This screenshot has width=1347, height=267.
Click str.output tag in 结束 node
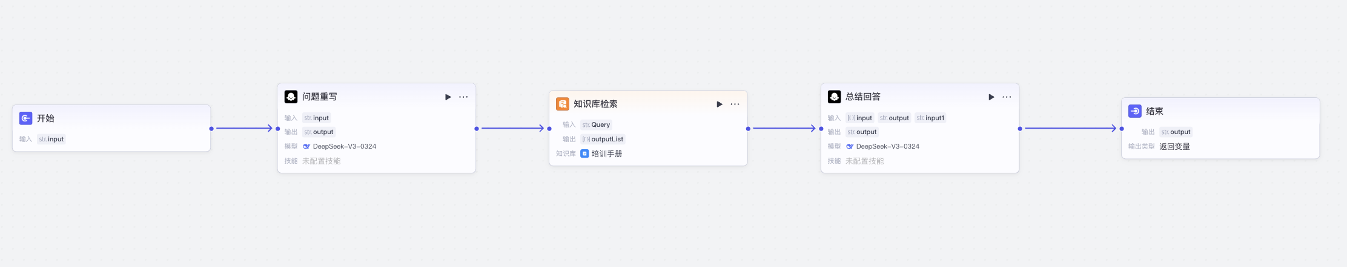[1176, 132]
